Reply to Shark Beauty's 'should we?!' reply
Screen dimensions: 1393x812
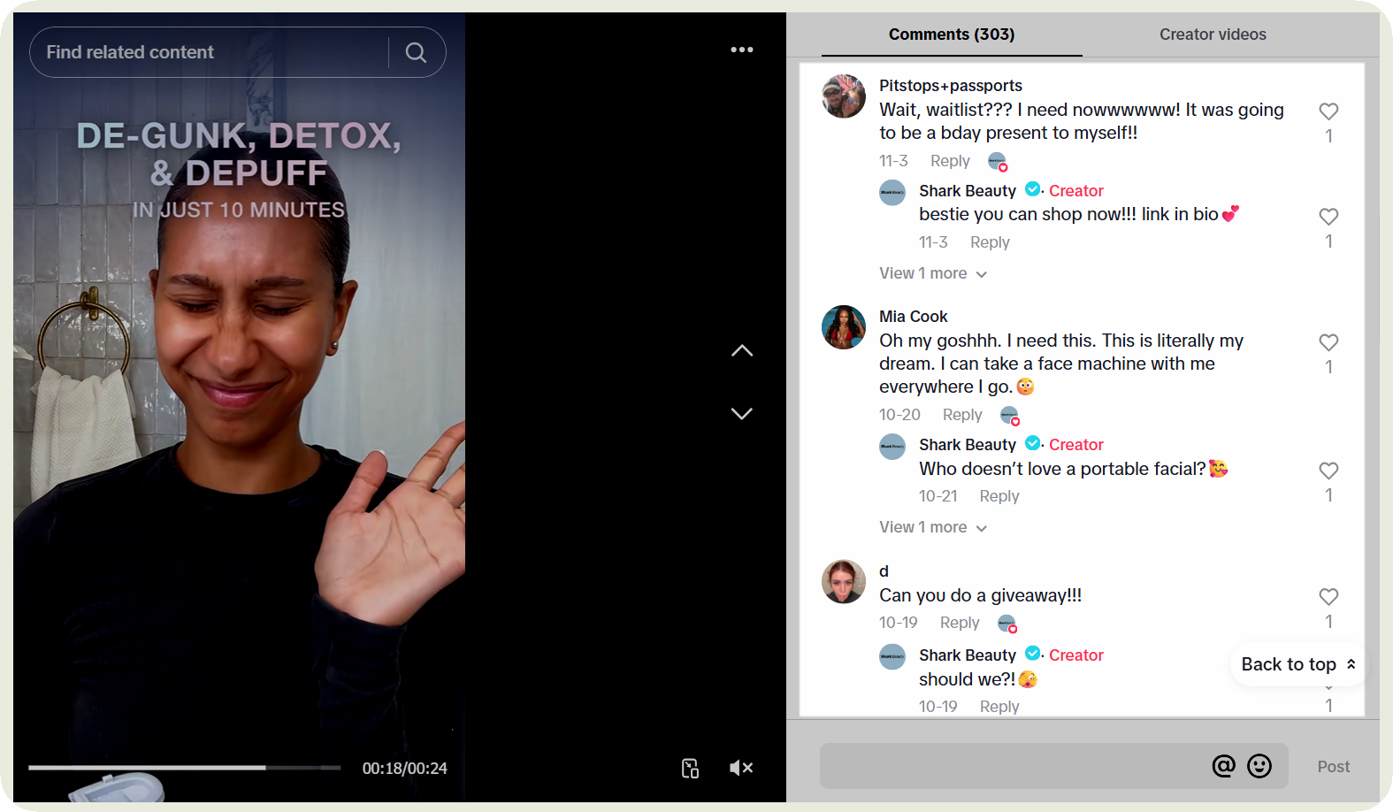[x=999, y=707]
